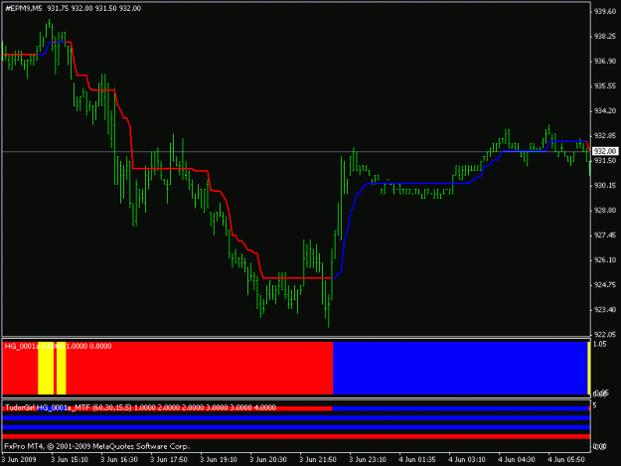Click the 923.40 price axis label
This screenshot has width=621, height=466.
coord(605,310)
